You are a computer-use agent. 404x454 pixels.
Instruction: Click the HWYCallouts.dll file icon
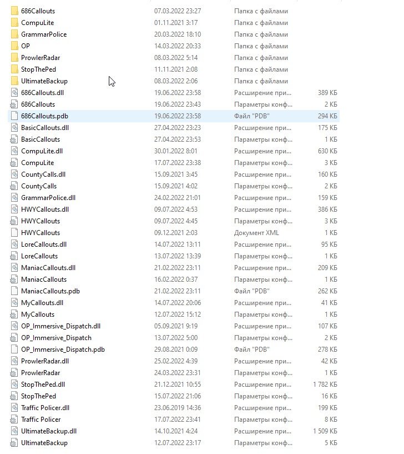coord(14,209)
